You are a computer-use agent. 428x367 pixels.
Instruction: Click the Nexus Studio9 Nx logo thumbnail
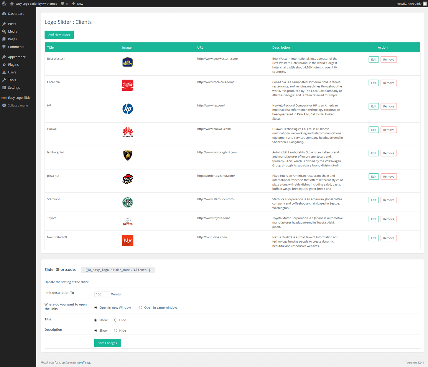tap(128, 241)
